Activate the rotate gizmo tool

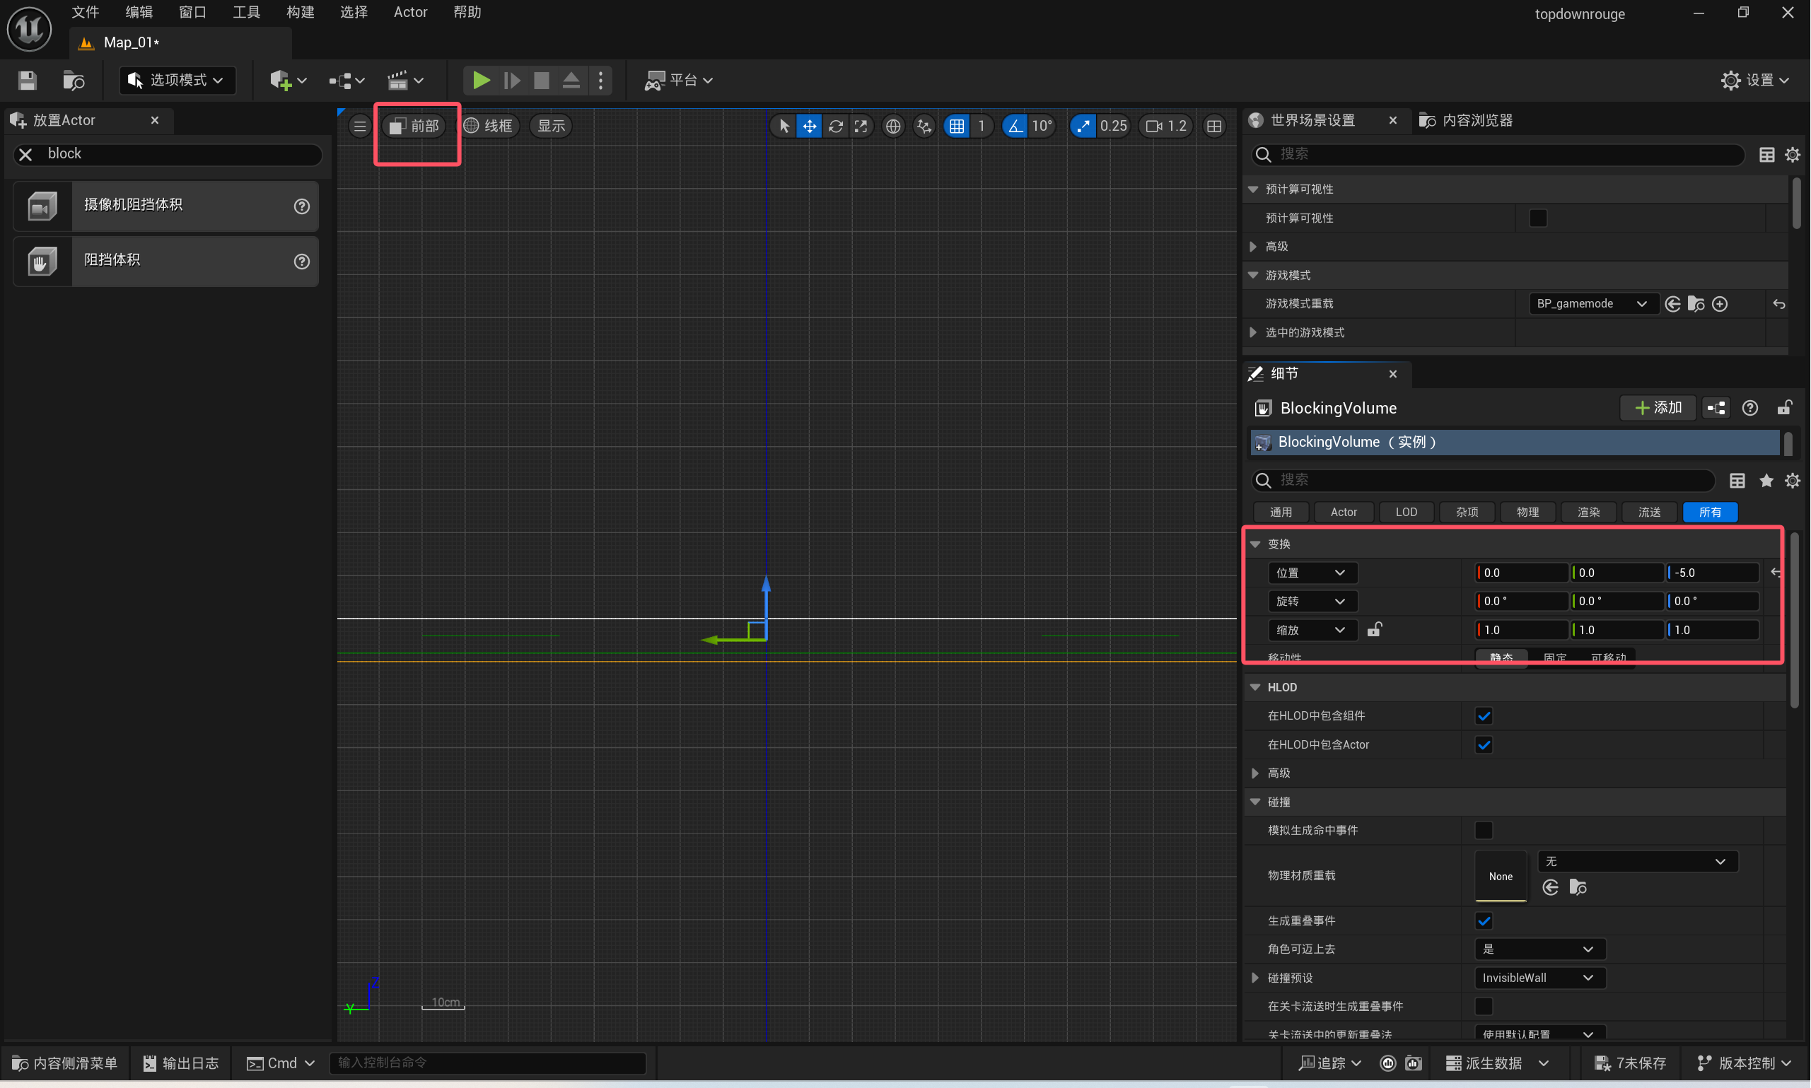click(x=836, y=126)
